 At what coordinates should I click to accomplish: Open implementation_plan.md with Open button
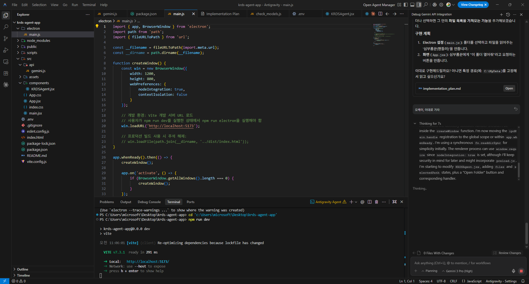click(509, 88)
